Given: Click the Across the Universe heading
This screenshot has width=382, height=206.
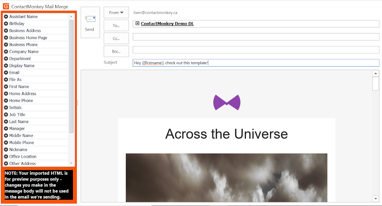Looking at the screenshot, I should point(226,134).
